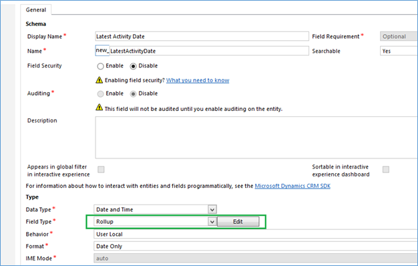Open the Microsoft Dynamics CRM SDK link

292,186
